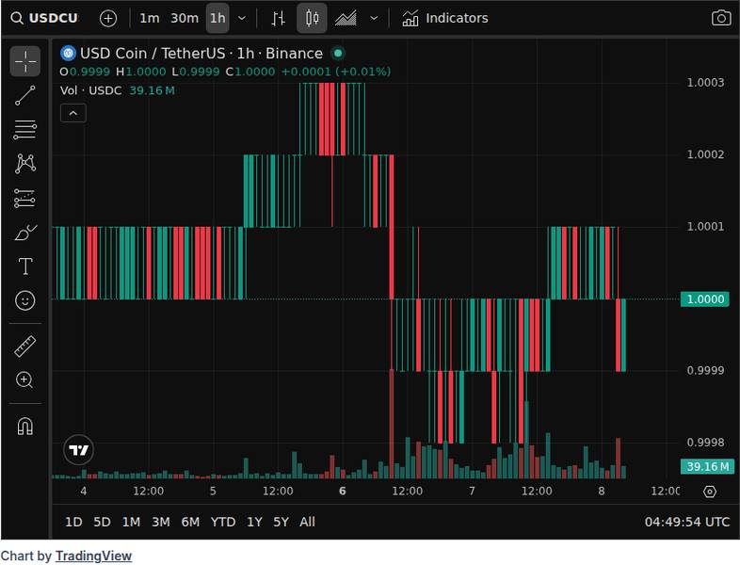
Task: Open the chart style dropdown arrow
Action: (374, 19)
